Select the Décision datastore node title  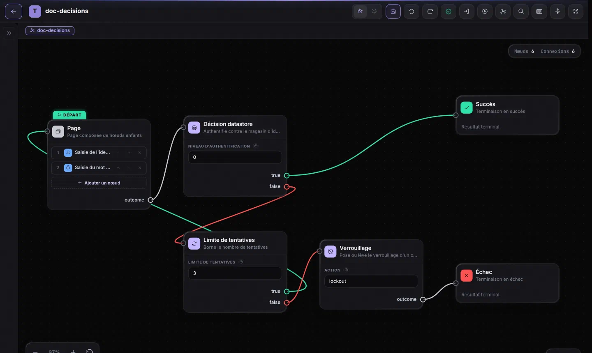click(x=228, y=124)
